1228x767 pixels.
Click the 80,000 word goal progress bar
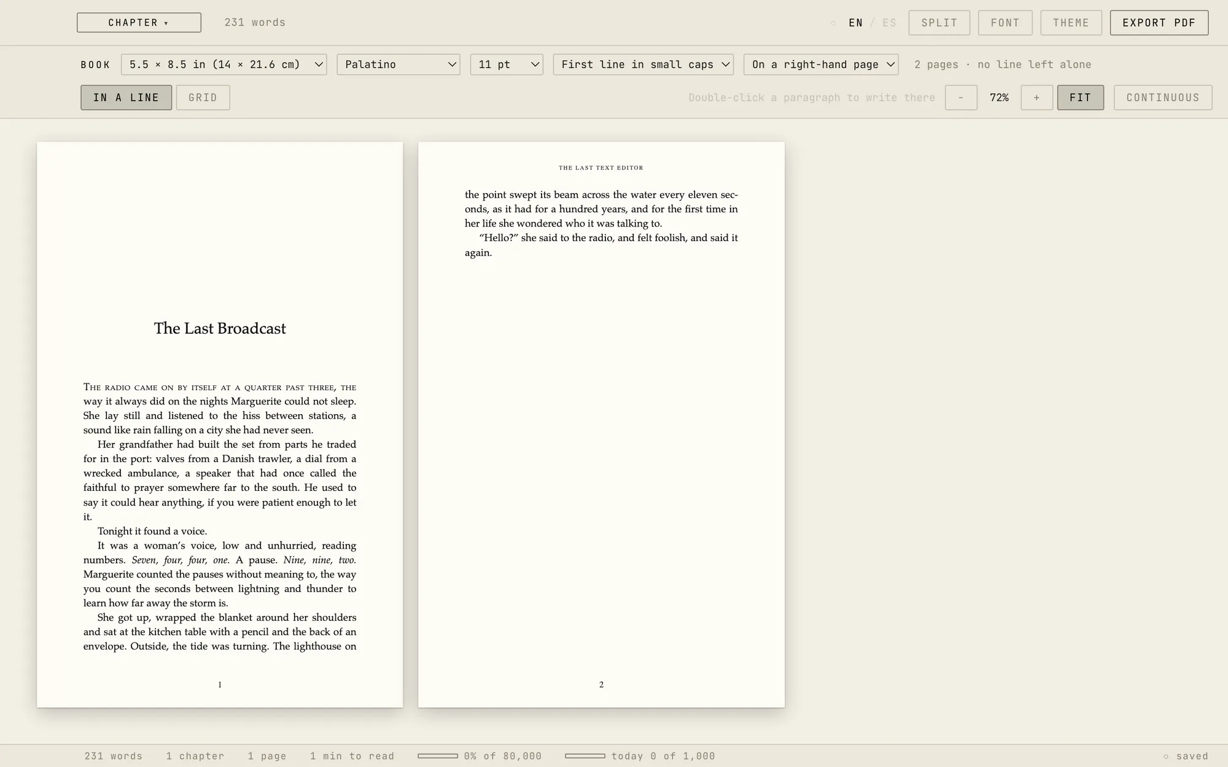[x=438, y=756]
